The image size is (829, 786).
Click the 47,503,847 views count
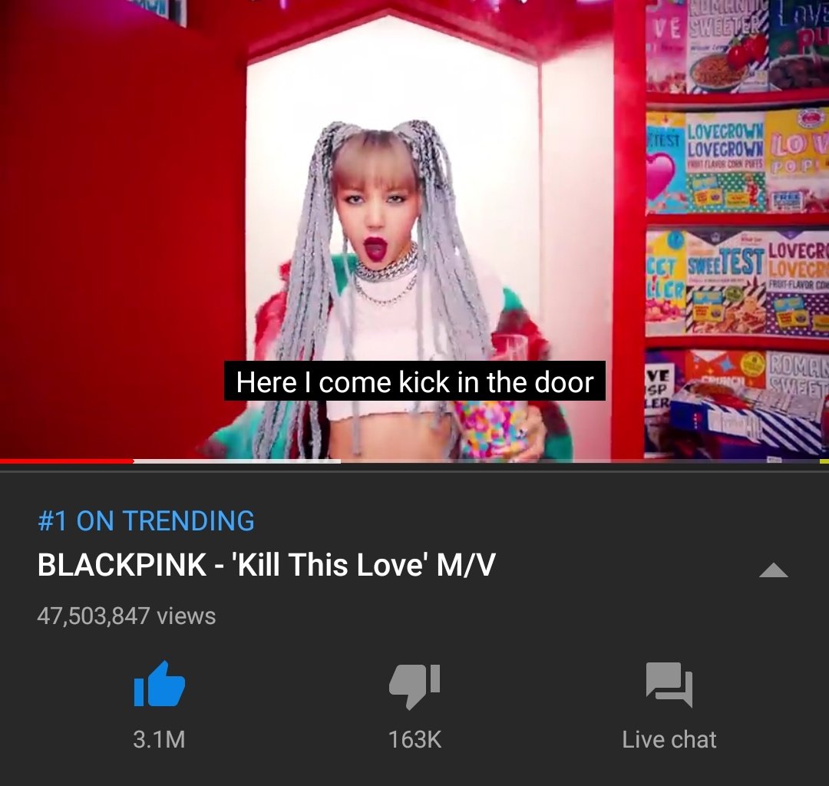pos(127,616)
